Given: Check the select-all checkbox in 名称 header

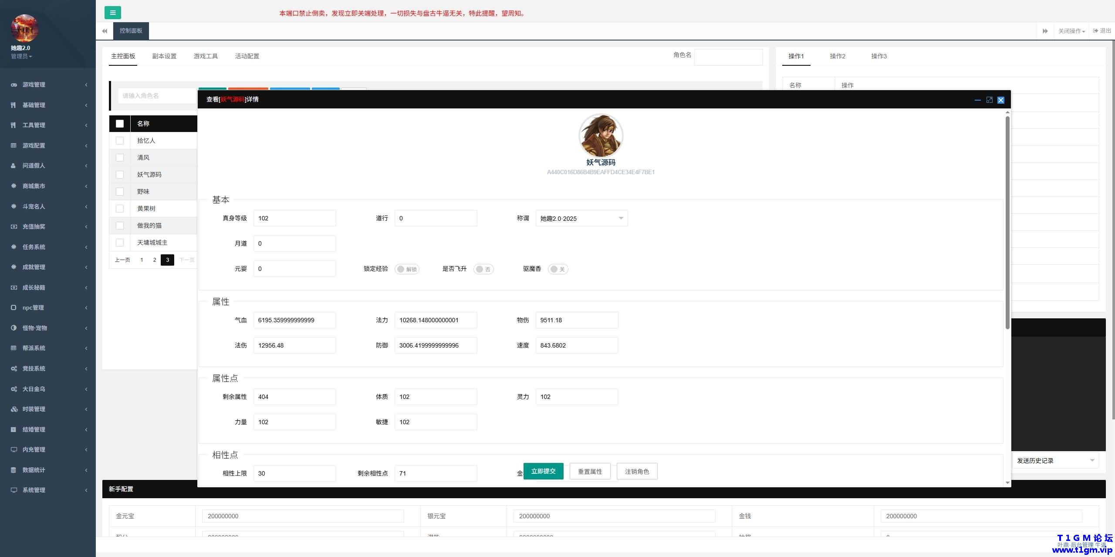Looking at the screenshot, I should coord(120,124).
